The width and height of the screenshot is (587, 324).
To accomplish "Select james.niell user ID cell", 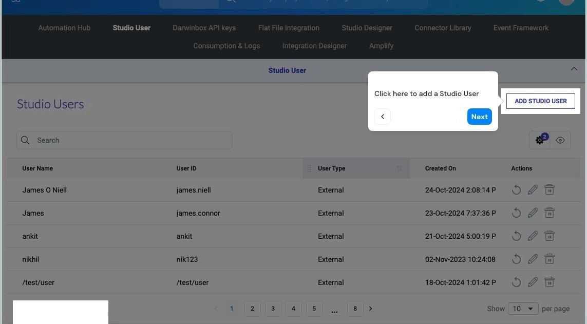I will coord(194,190).
